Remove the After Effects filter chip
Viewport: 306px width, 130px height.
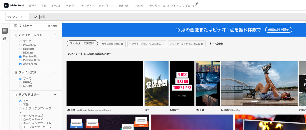coord(202,44)
